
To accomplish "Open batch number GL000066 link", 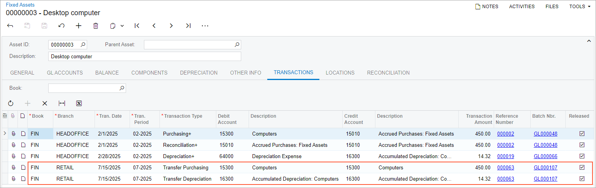I will coord(545,156).
